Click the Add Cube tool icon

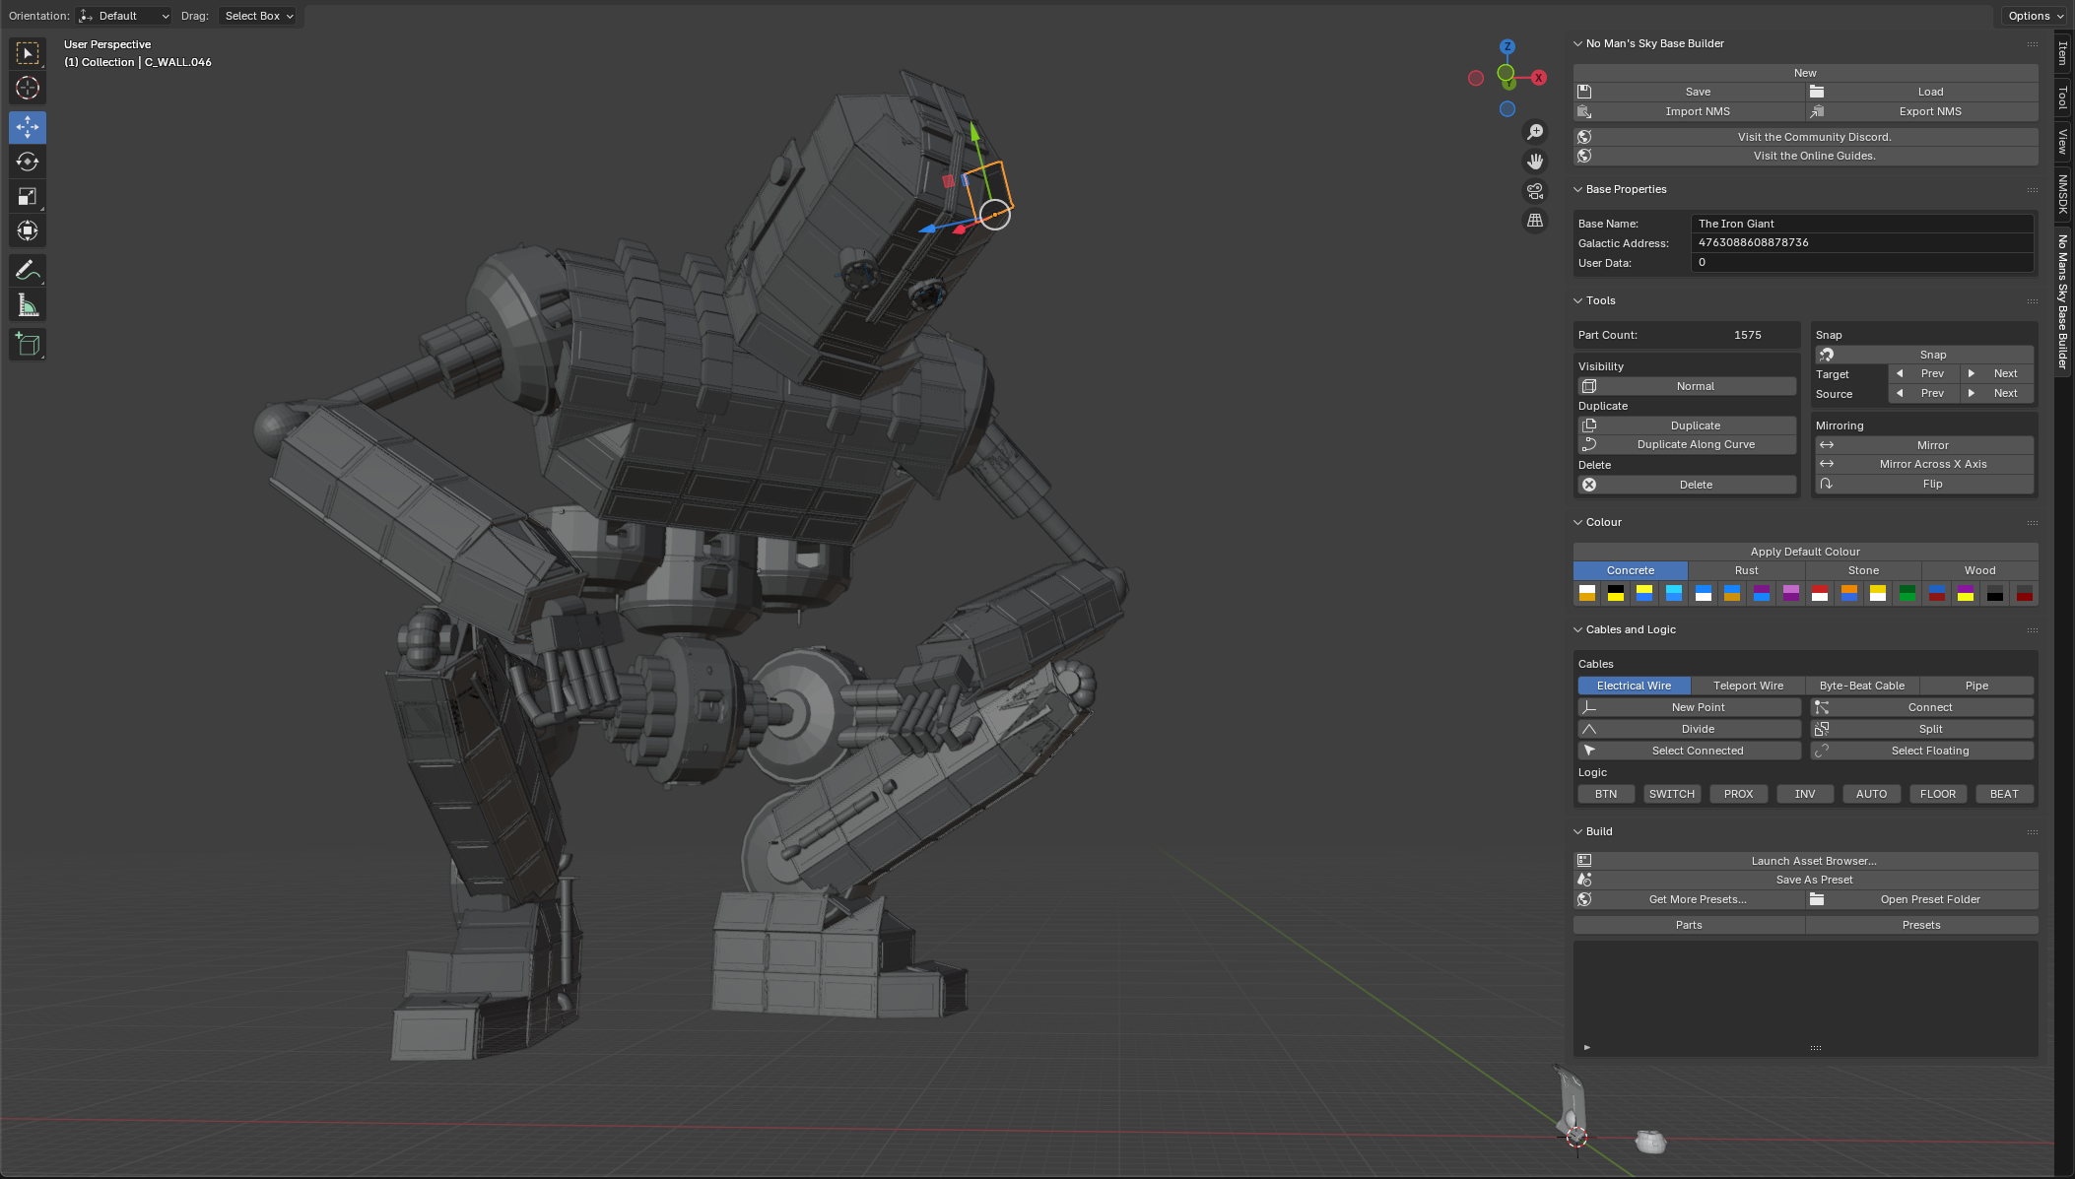click(x=28, y=344)
